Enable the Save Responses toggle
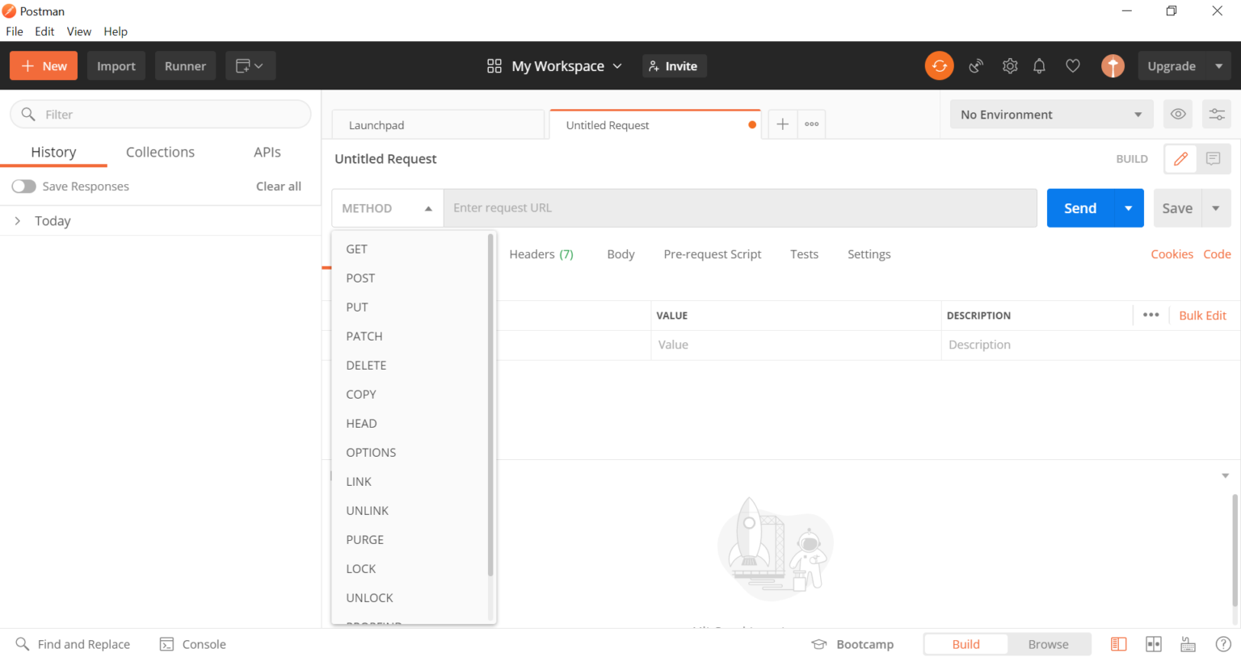This screenshot has width=1241, height=657. 23,186
